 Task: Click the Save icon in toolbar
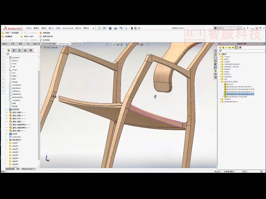point(110,28)
